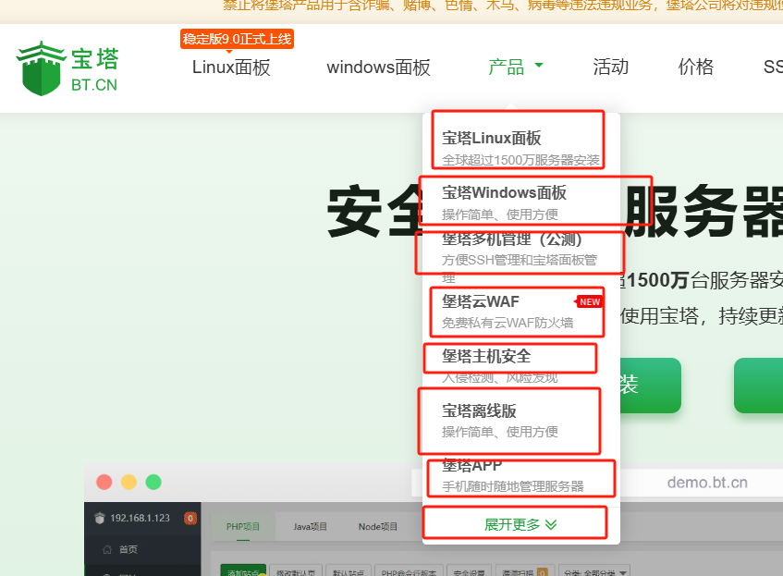This screenshot has width=783, height=576.
Task: Choose 宝塔Windows面板 from the product menu
Action: coord(505,192)
